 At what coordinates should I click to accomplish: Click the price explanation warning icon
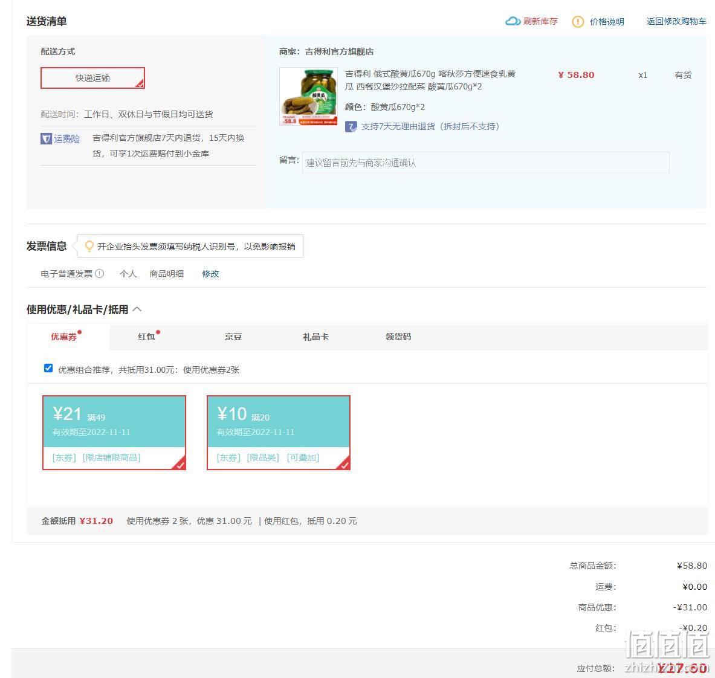coord(578,21)
